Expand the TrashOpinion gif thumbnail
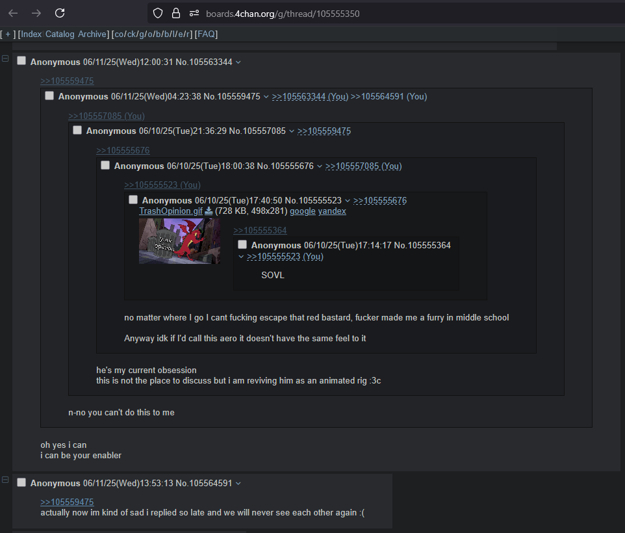The height and width of the screenshot is (533, 625). tap(179, 241)
